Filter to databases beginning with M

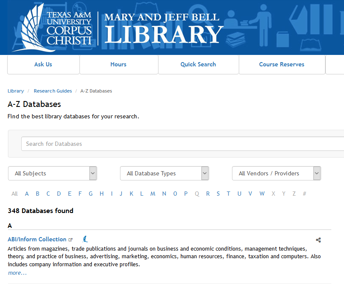tap(153, 194)
